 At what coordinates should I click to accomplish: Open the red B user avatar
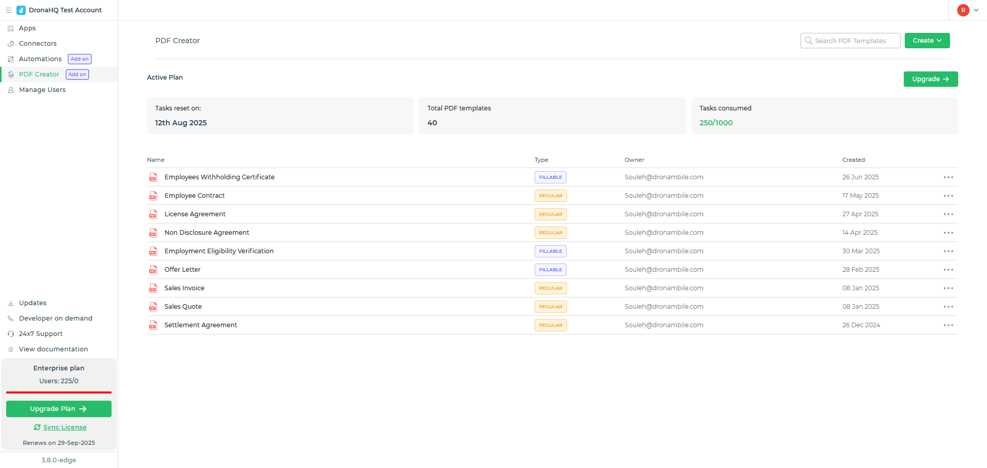tap(963, 10)
